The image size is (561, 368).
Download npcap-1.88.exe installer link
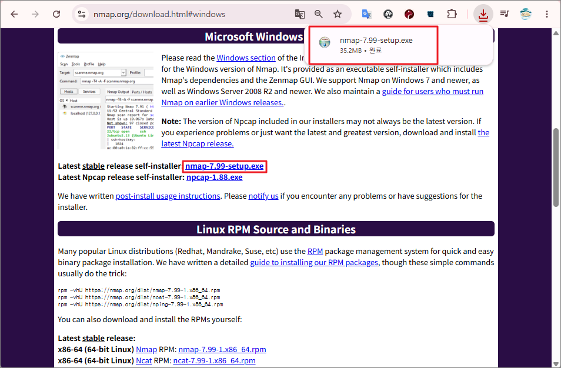(x=214, y=178)
